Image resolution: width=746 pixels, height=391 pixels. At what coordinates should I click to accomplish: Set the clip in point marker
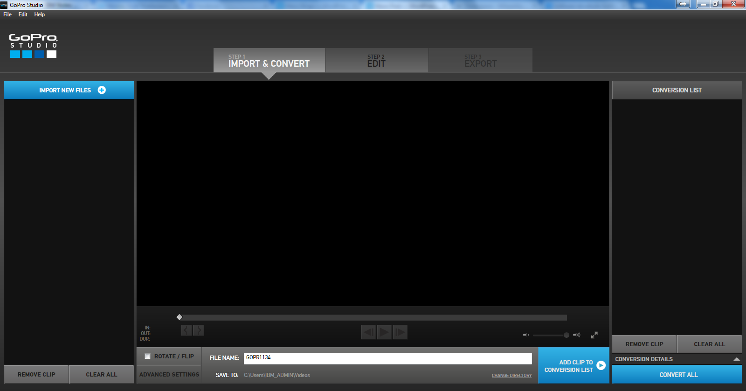click(x=186, y=330)
